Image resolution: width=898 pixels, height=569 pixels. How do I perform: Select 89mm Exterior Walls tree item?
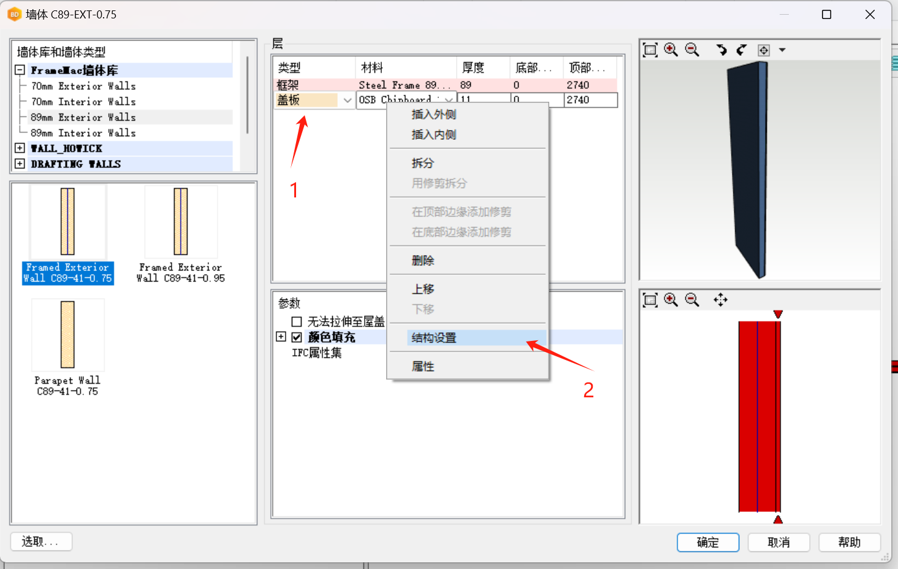coord(83,117)
